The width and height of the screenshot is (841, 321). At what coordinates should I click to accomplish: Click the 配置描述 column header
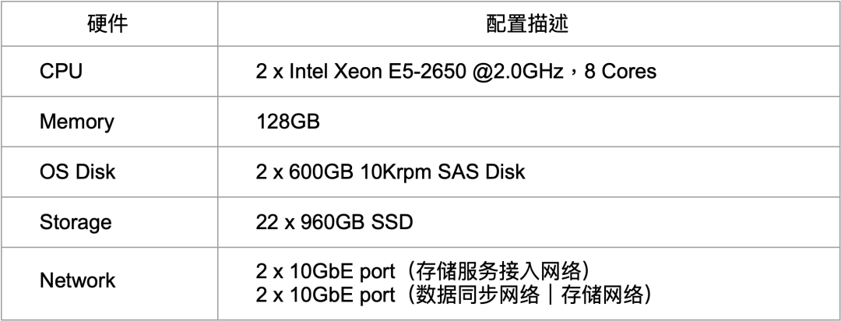[x=527, y=24]
